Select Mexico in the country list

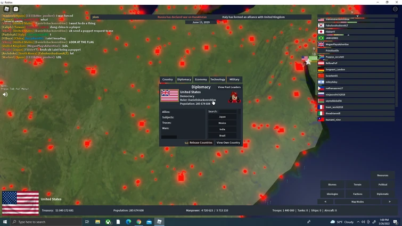tap(222, 123)
